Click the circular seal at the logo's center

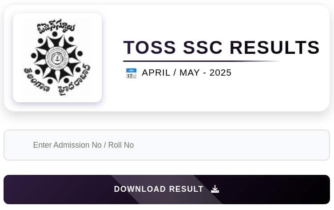click(x=57, y=58)
